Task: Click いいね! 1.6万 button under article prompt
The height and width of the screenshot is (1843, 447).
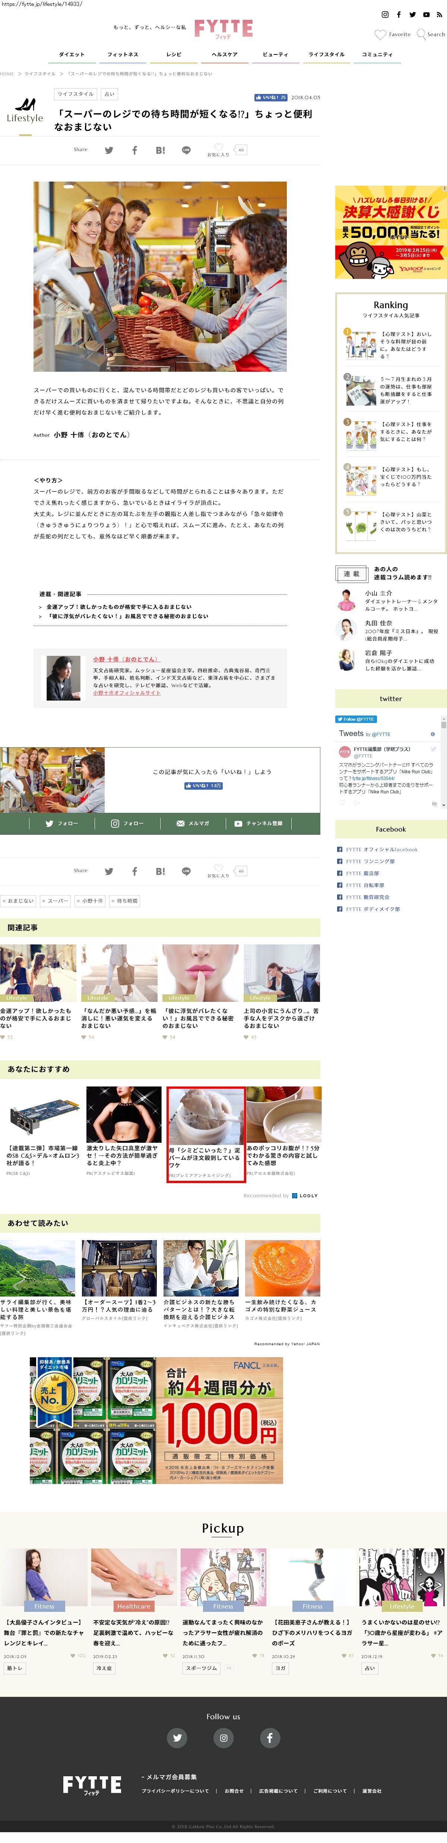Action: pyautogui.click(x=204, y=786)
